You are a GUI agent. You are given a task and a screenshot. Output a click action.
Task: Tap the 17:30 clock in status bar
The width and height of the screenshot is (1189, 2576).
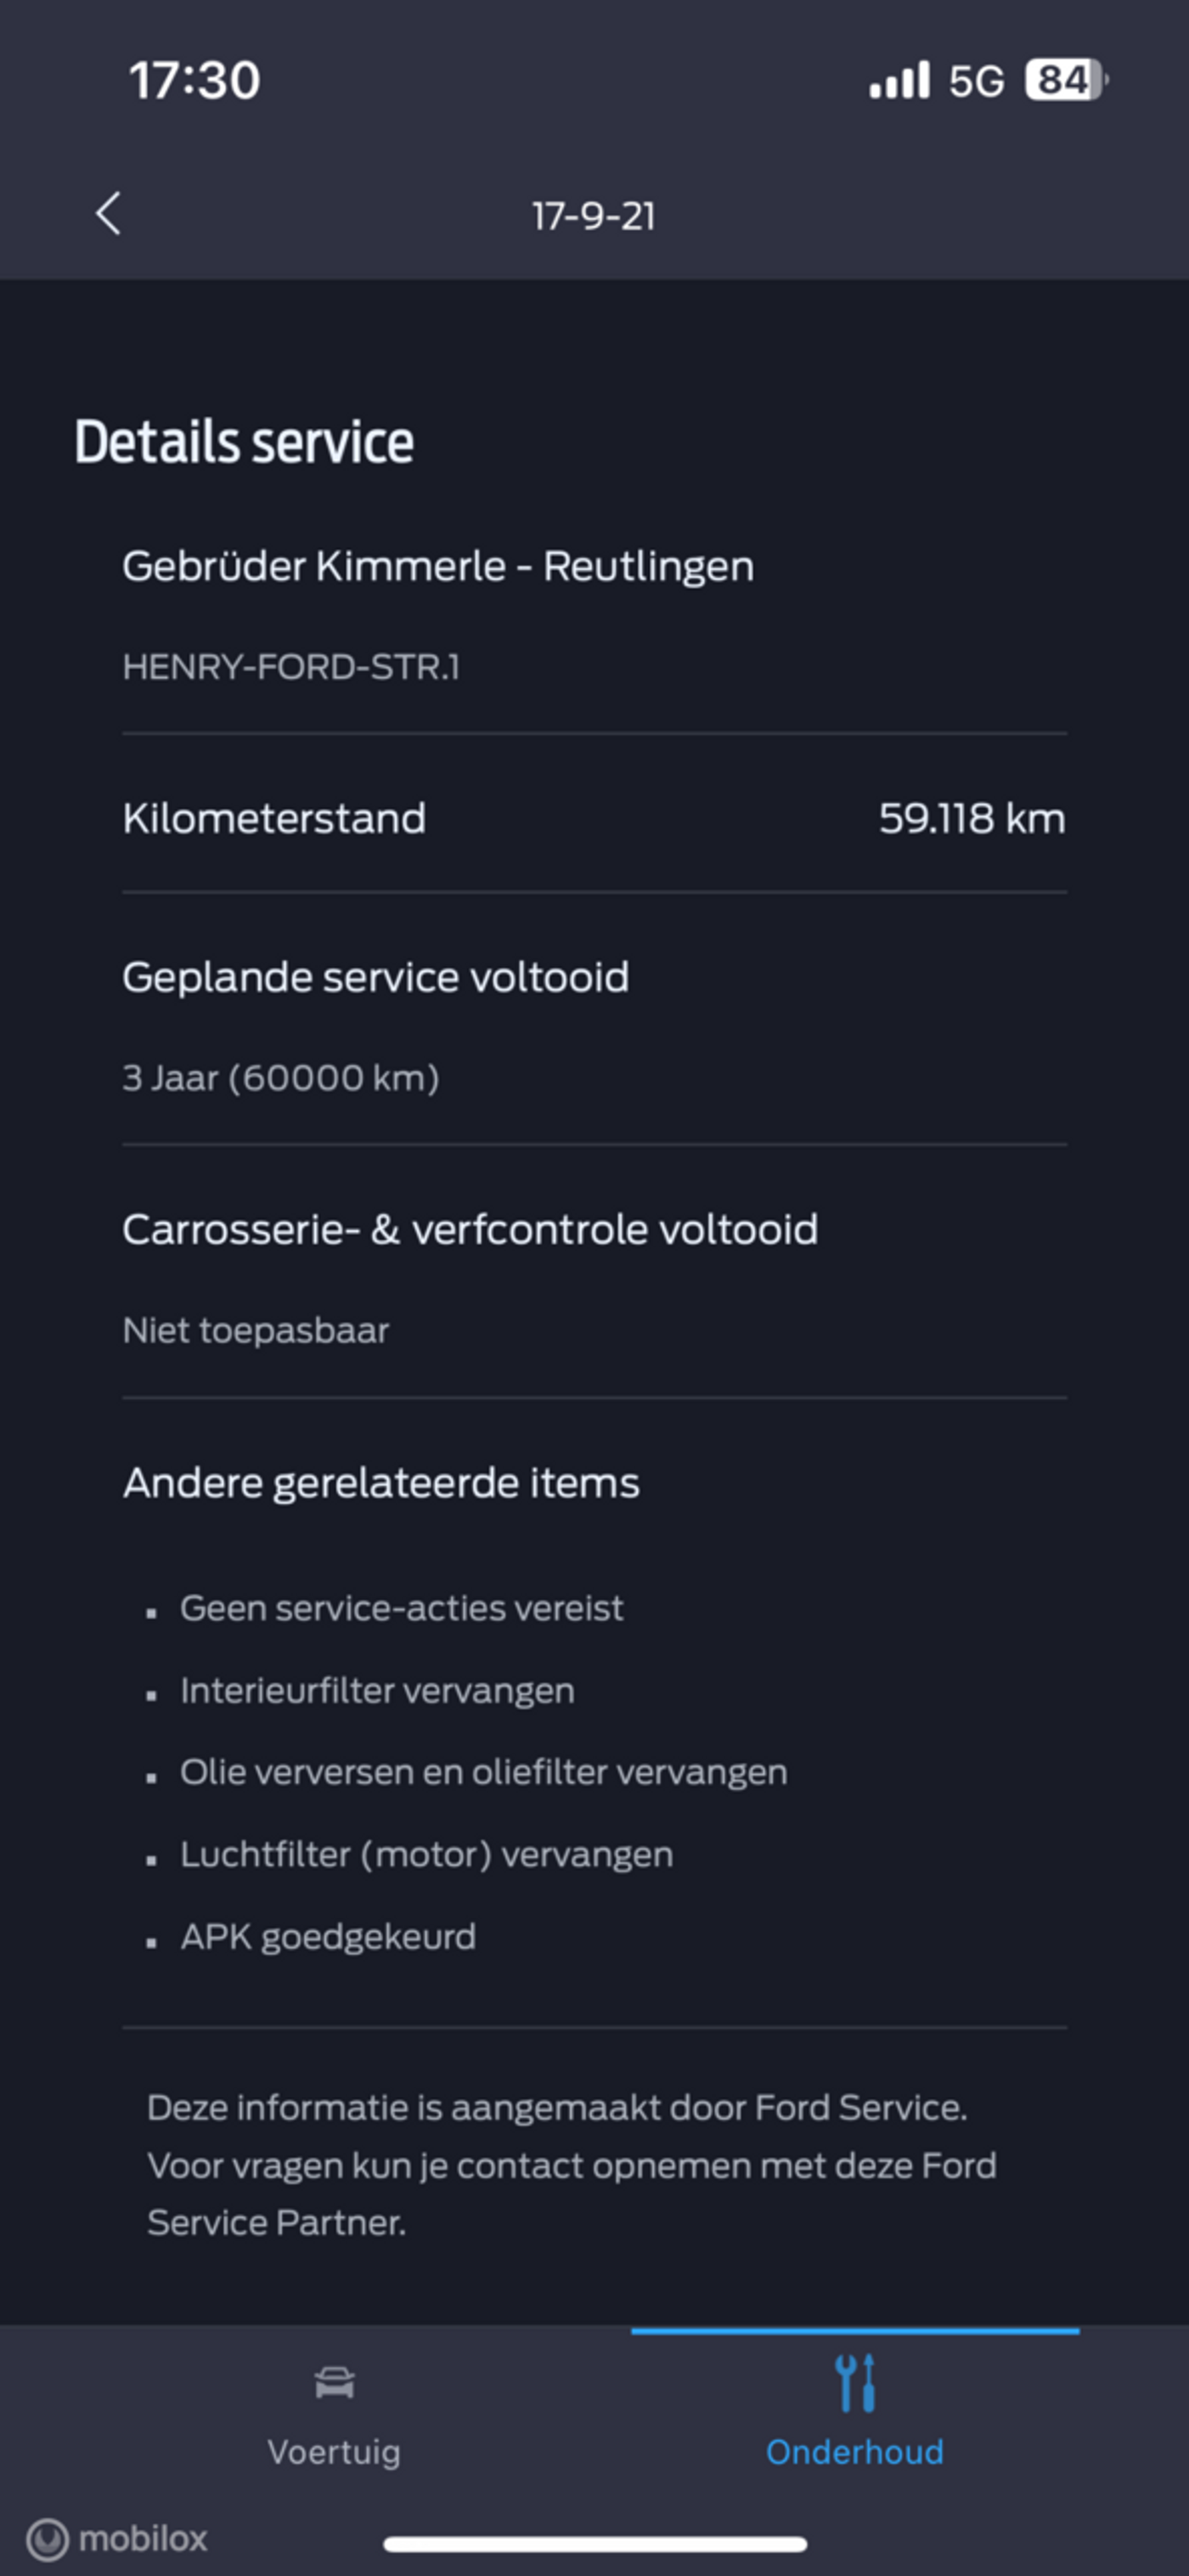click(195, 80)
